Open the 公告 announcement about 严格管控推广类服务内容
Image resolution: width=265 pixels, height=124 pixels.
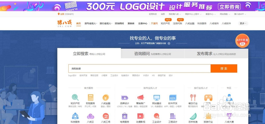click(151, 44)
